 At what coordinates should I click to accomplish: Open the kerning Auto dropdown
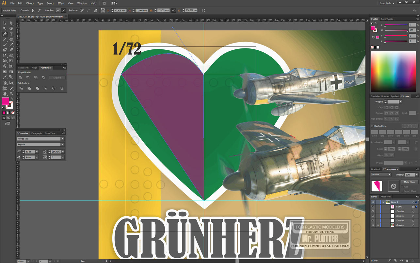37,157
